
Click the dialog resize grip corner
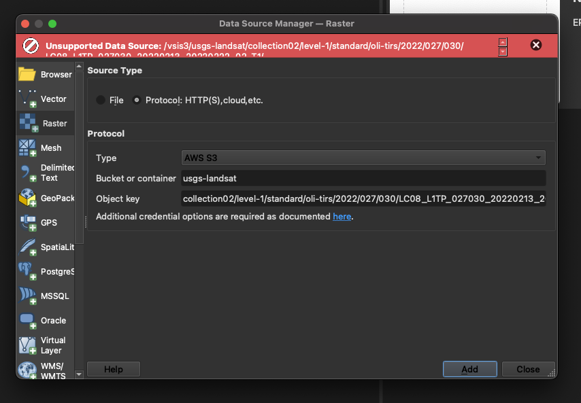click(552, 373)
